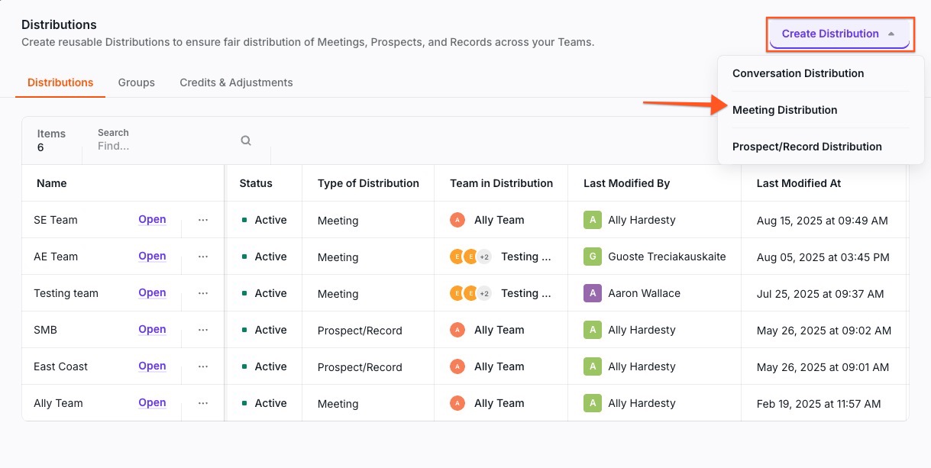Click the Ally Team avatar in the SMB row
This screenshot has width=931, height=468.
click(457, 329)
